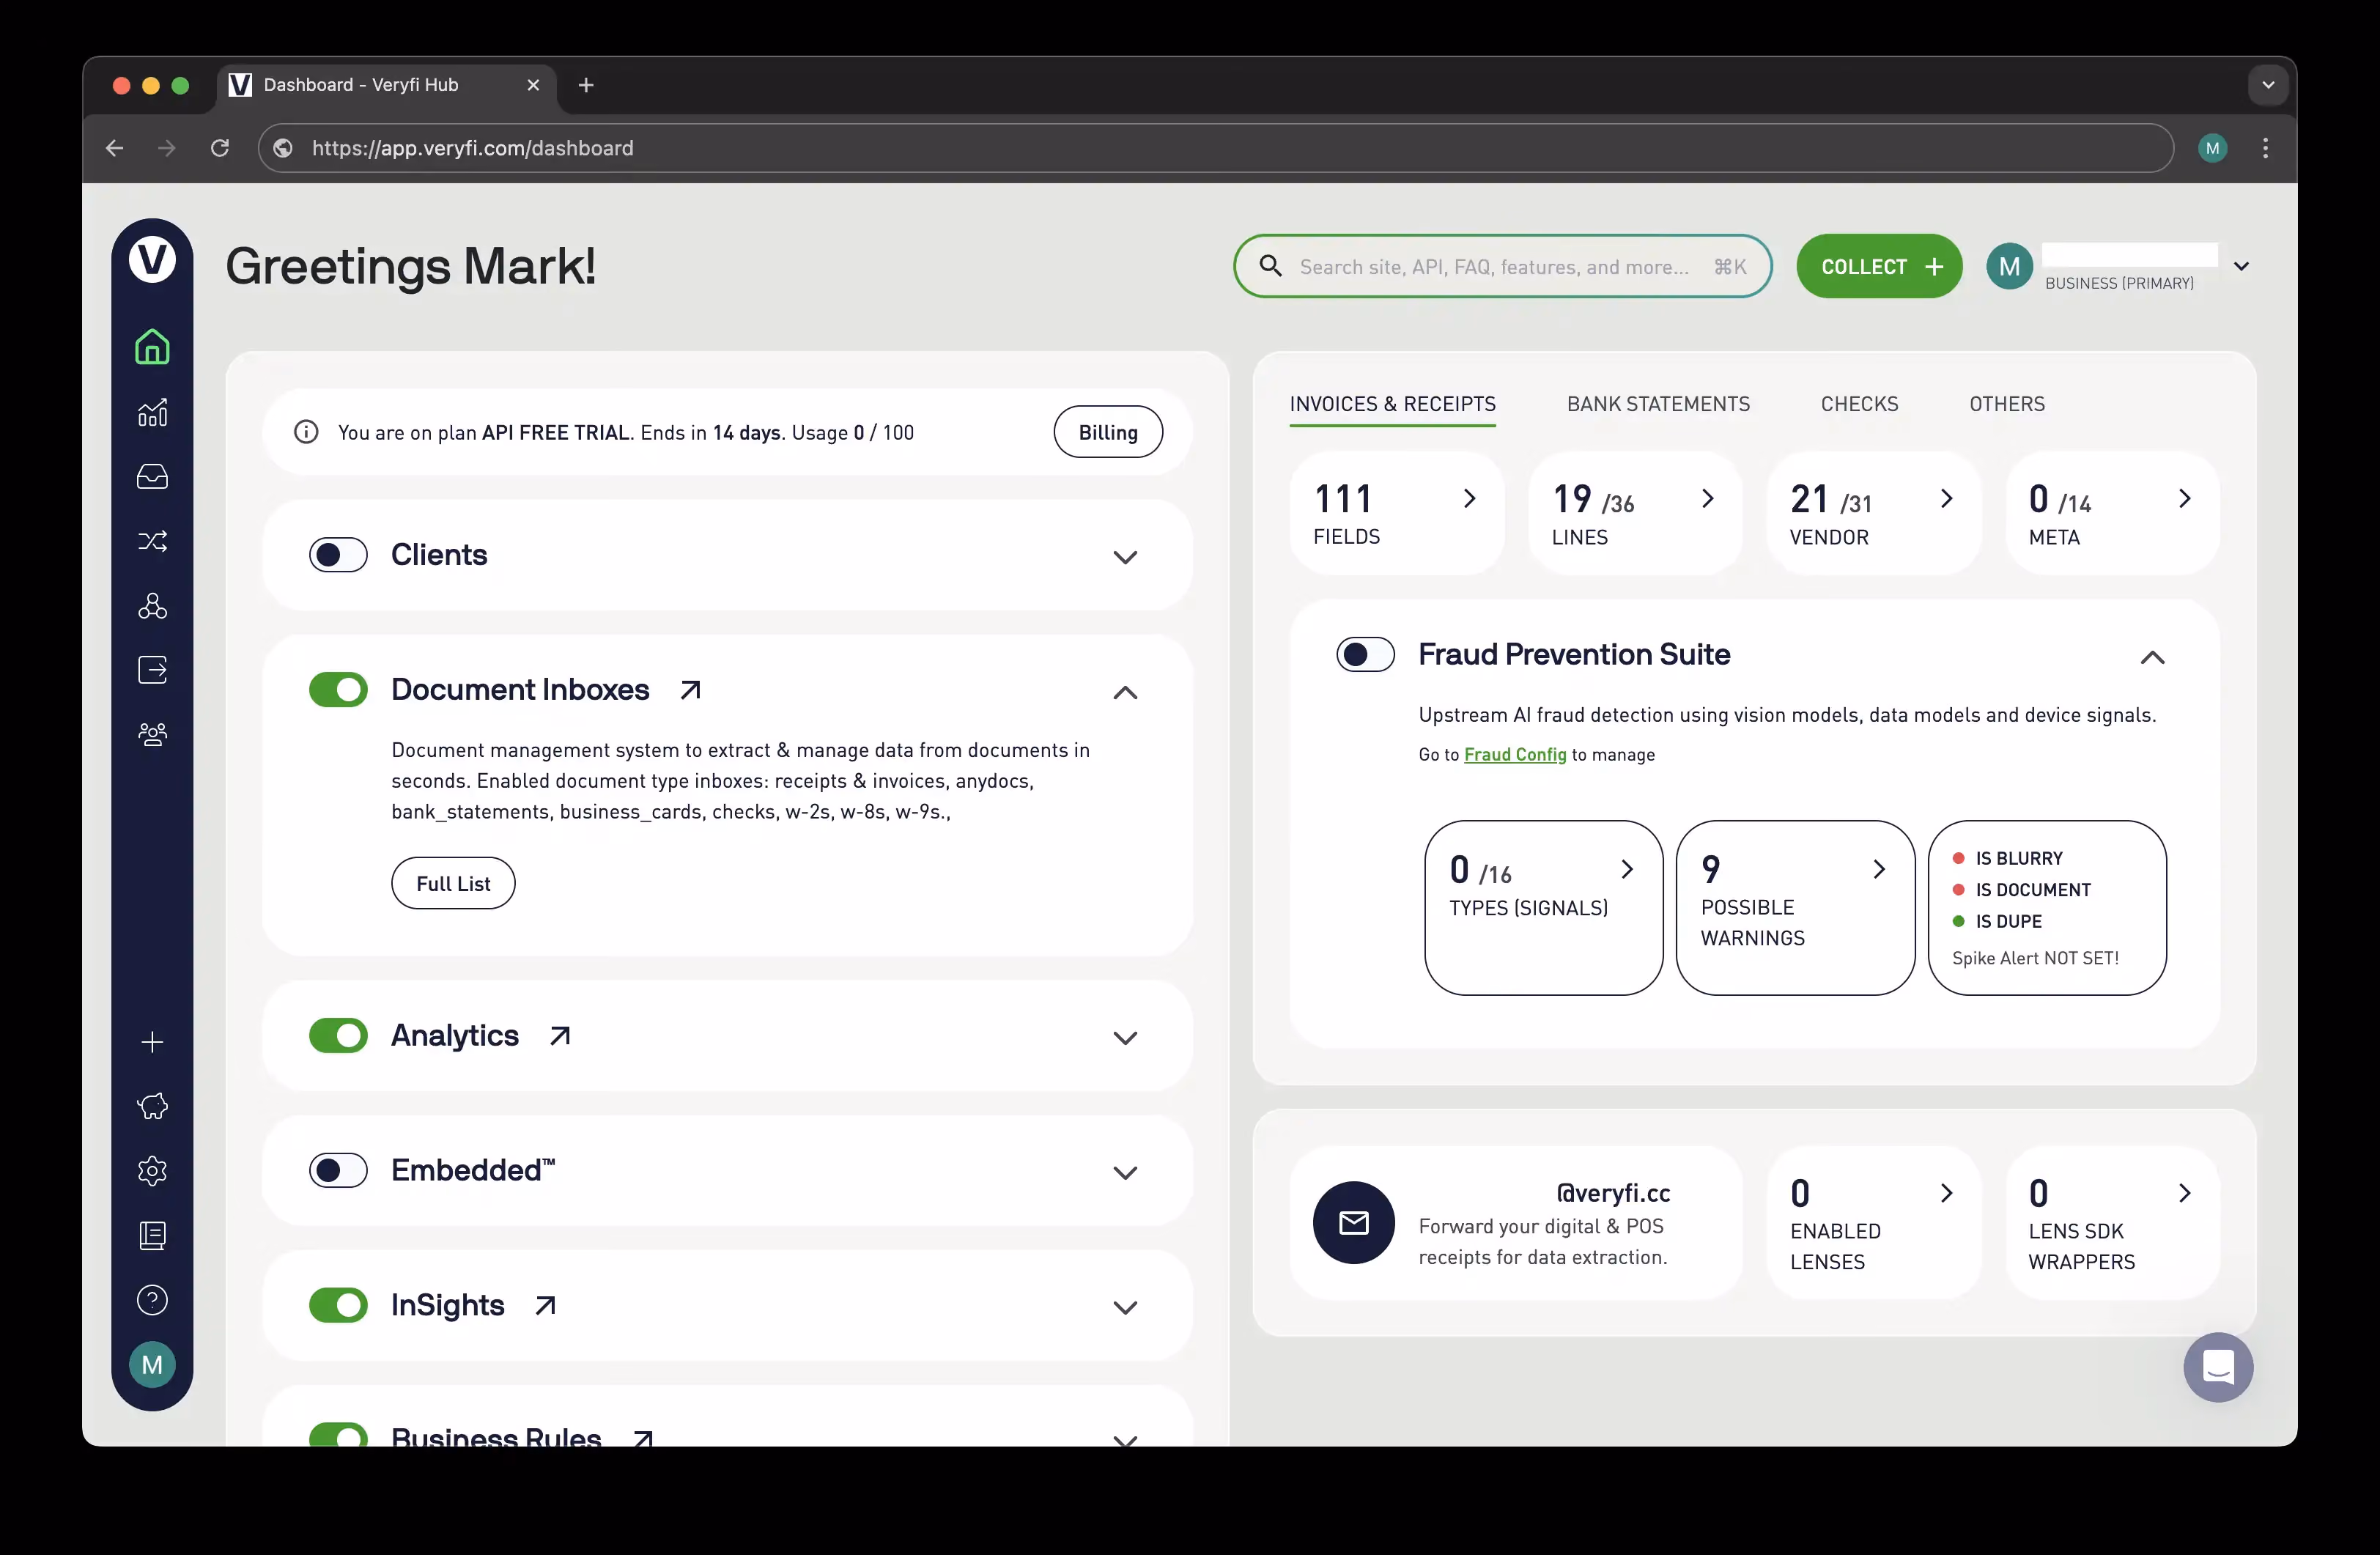Open the Inbox tray icon in sidebar
The width and height of the screenshot is (2380, 1555).
point(152,476)
